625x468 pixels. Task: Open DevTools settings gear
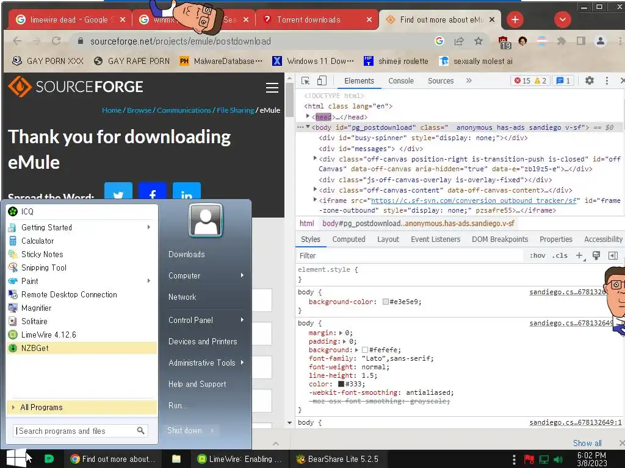pyautogui.click(x=589, y=81)
